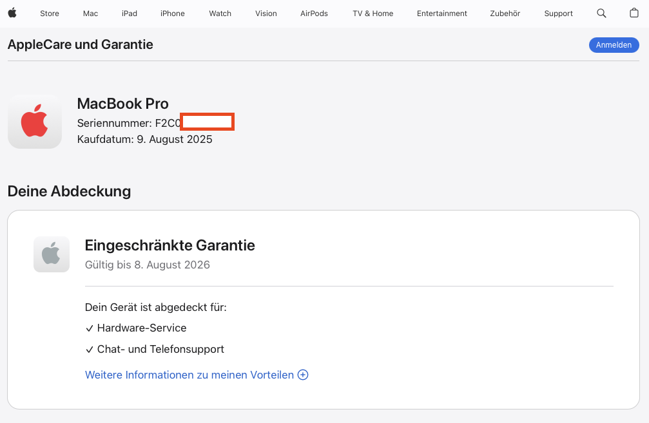This screenshot has width=649, height=423.
Task: Open the AirPods section
Action: 314,14
